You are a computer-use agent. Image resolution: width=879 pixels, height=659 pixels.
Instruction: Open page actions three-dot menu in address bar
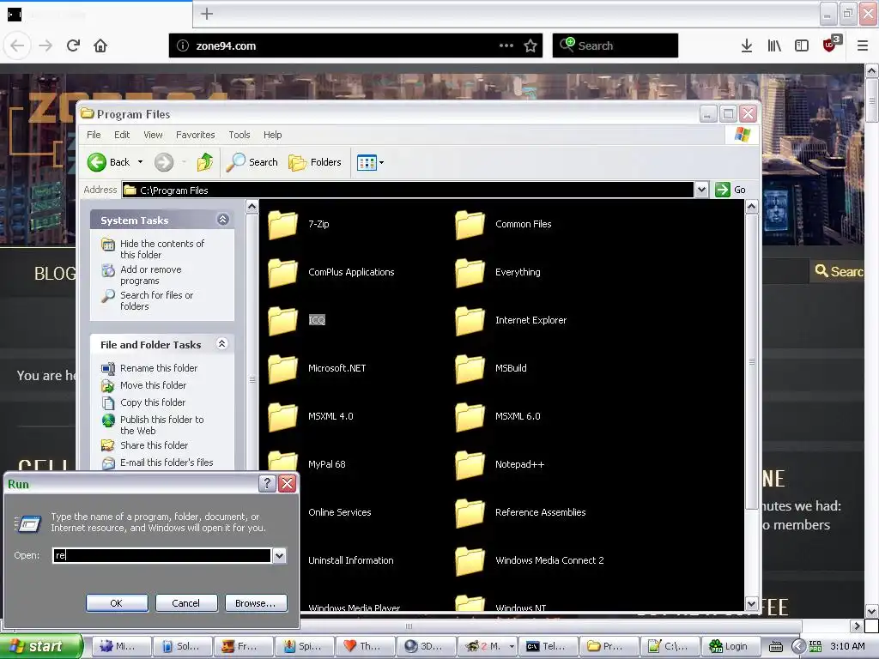[x=506, y=46]
